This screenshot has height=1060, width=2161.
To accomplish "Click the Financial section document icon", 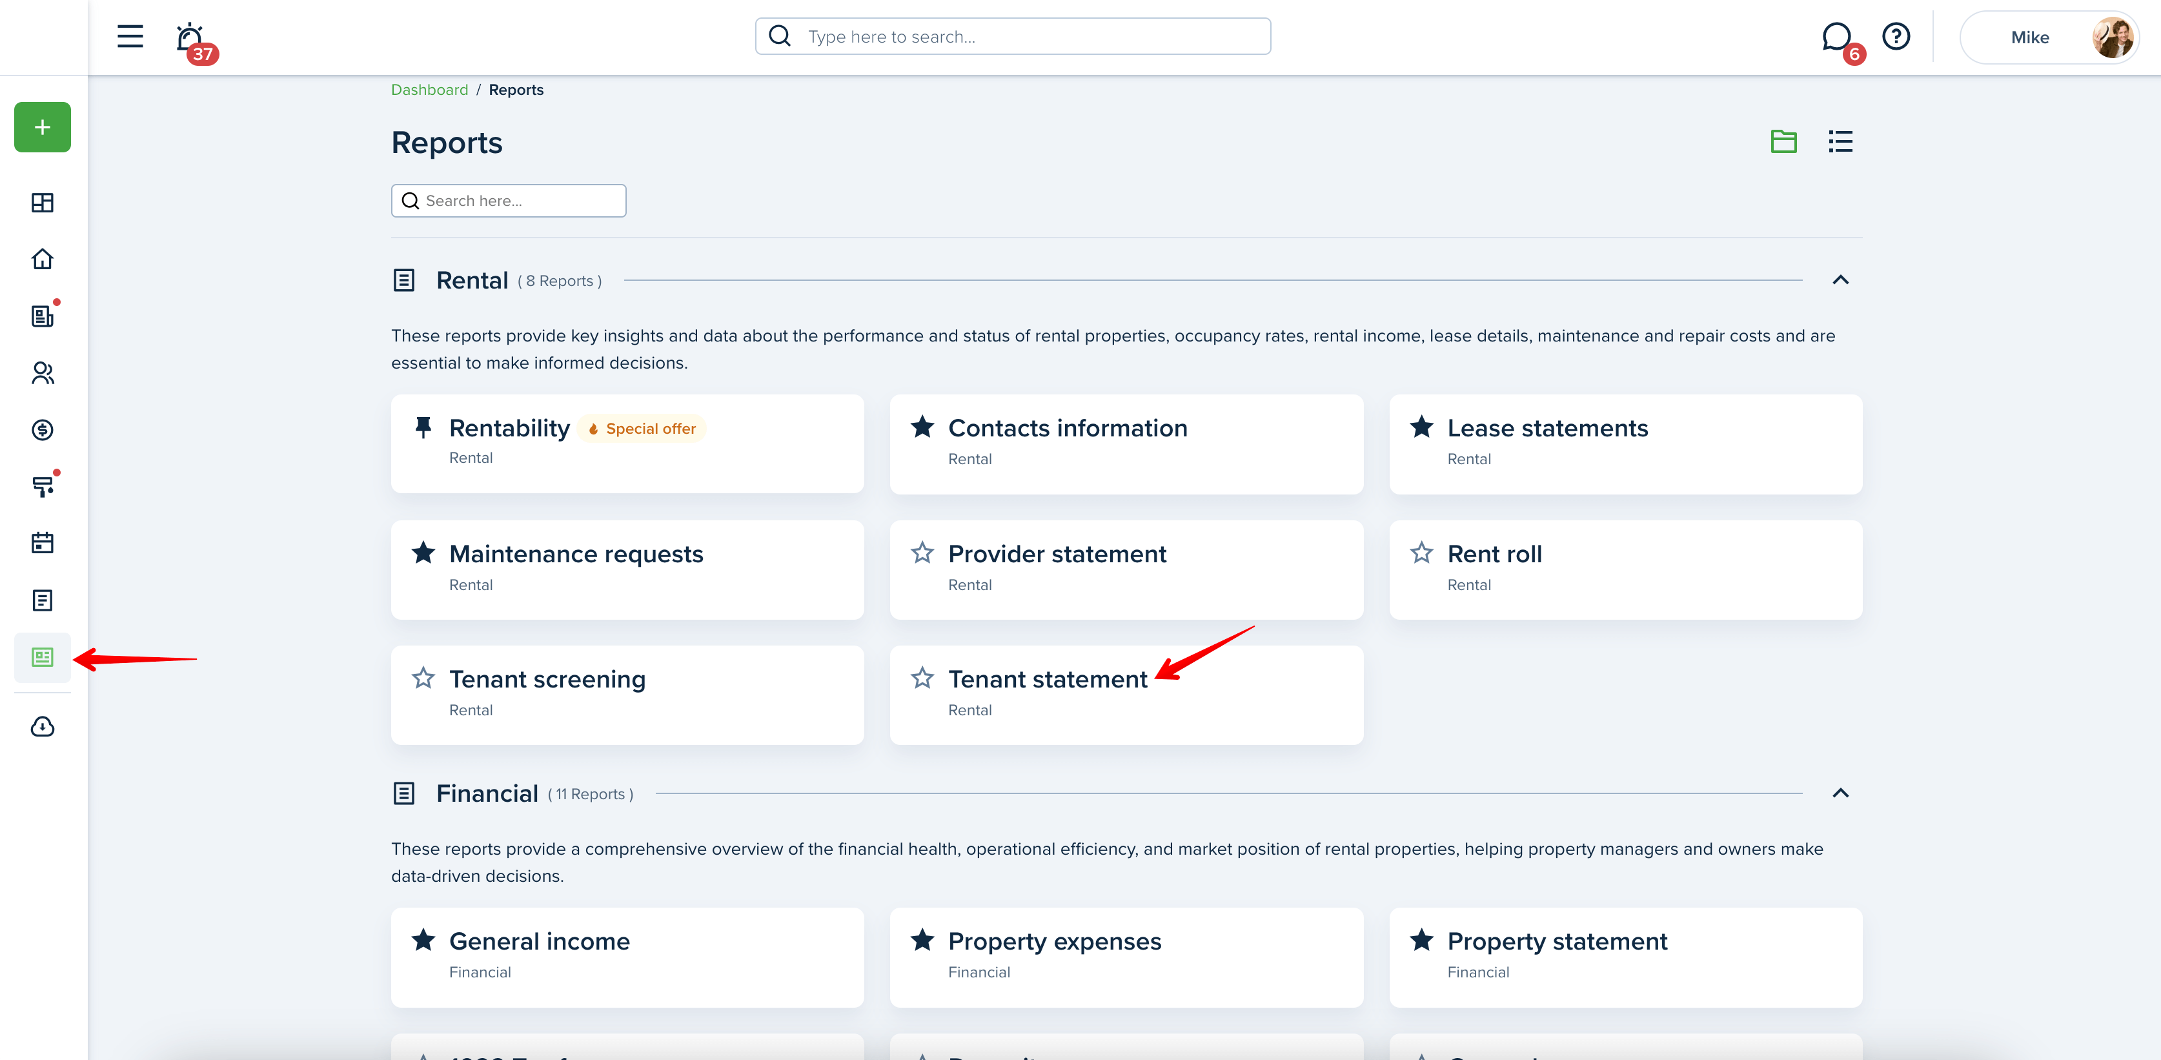I will pyautogui.click(x=403, y=793).
